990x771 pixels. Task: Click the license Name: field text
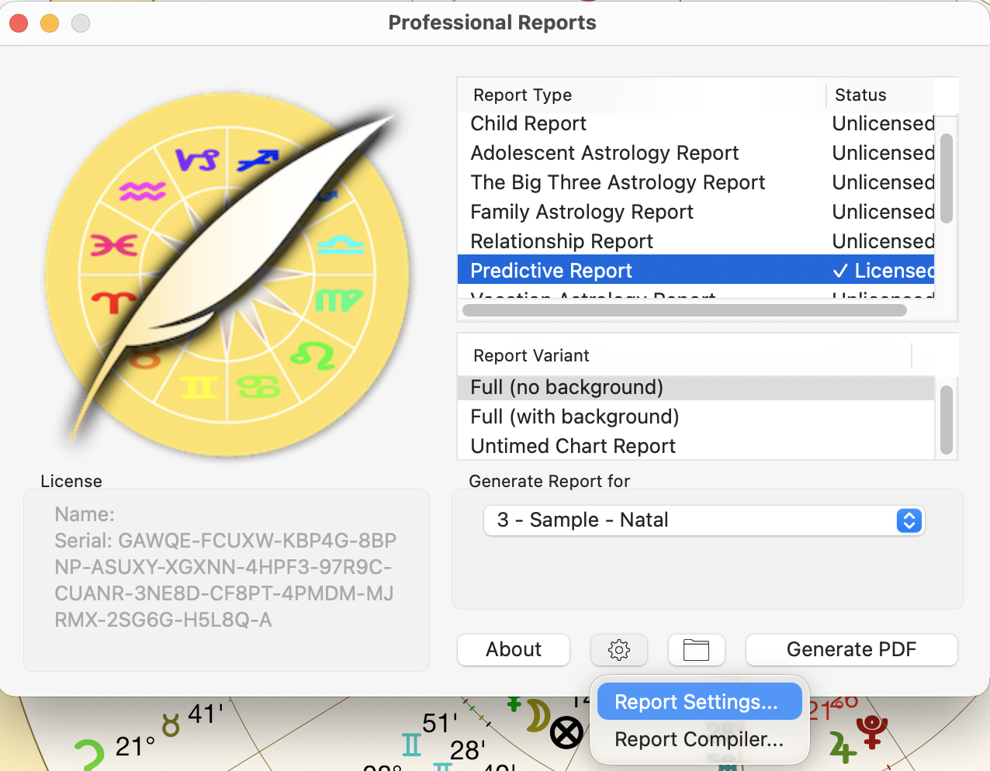coord(85,514)
